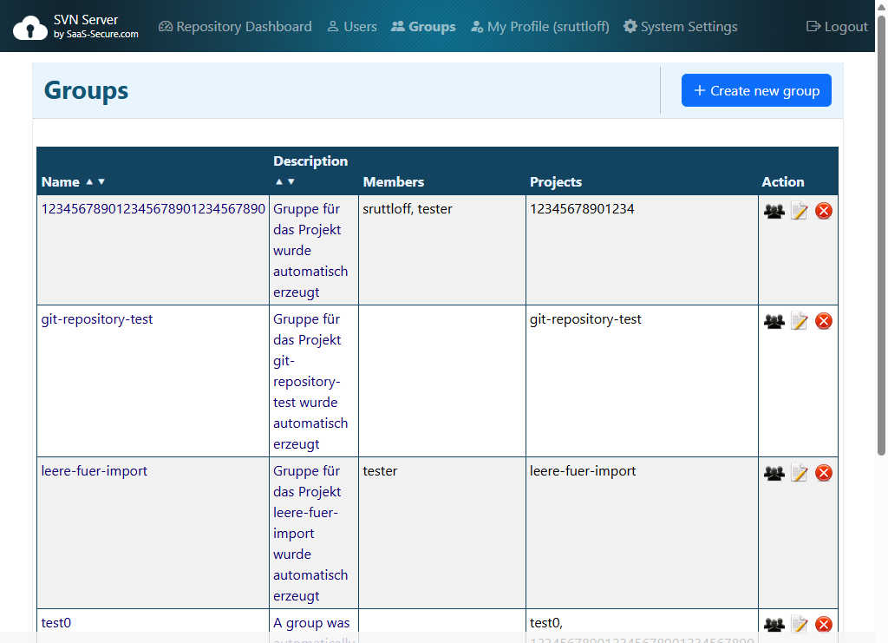Image resolution: width=888 pixels, height=643 pixels.
Task: Edit the git-repository-test group using pencil icon
Action: [x=799, y=320]
